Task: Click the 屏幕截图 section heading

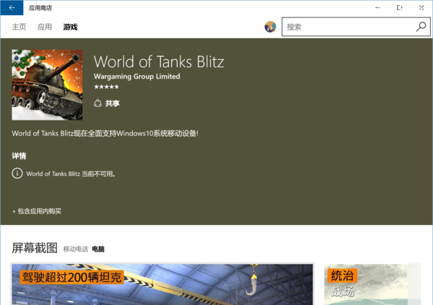Action: (x=35, y=248)
